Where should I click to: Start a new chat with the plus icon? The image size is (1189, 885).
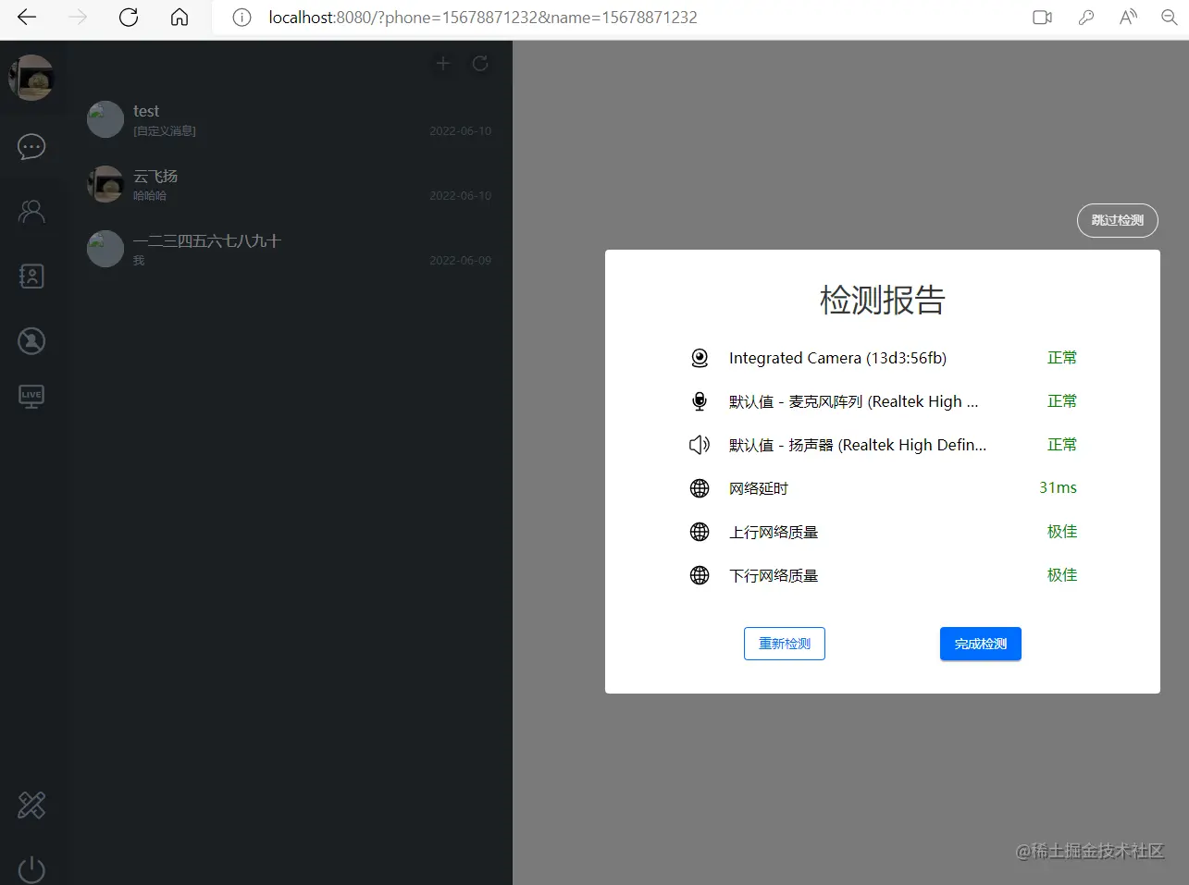click(x=443, y=63)
